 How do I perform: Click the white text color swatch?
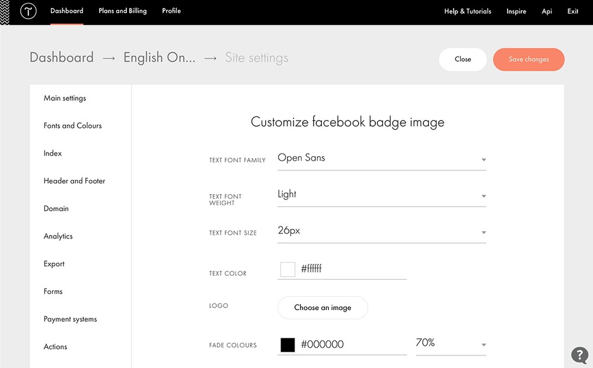coord(288,269)
